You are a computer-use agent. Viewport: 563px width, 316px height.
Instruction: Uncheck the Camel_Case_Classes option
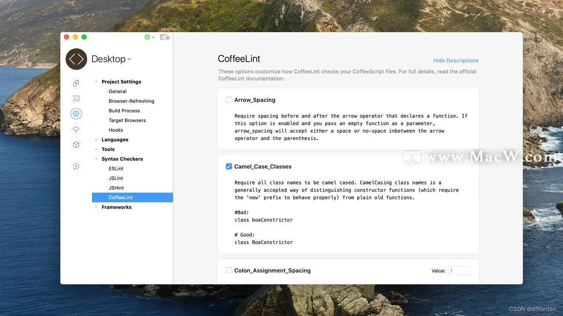[229, 166]
